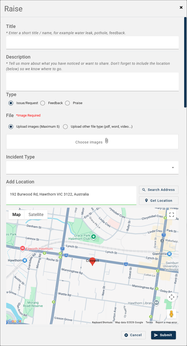Cancel the raise form
This screenshot has height=346, width=187.
(133, 335)
